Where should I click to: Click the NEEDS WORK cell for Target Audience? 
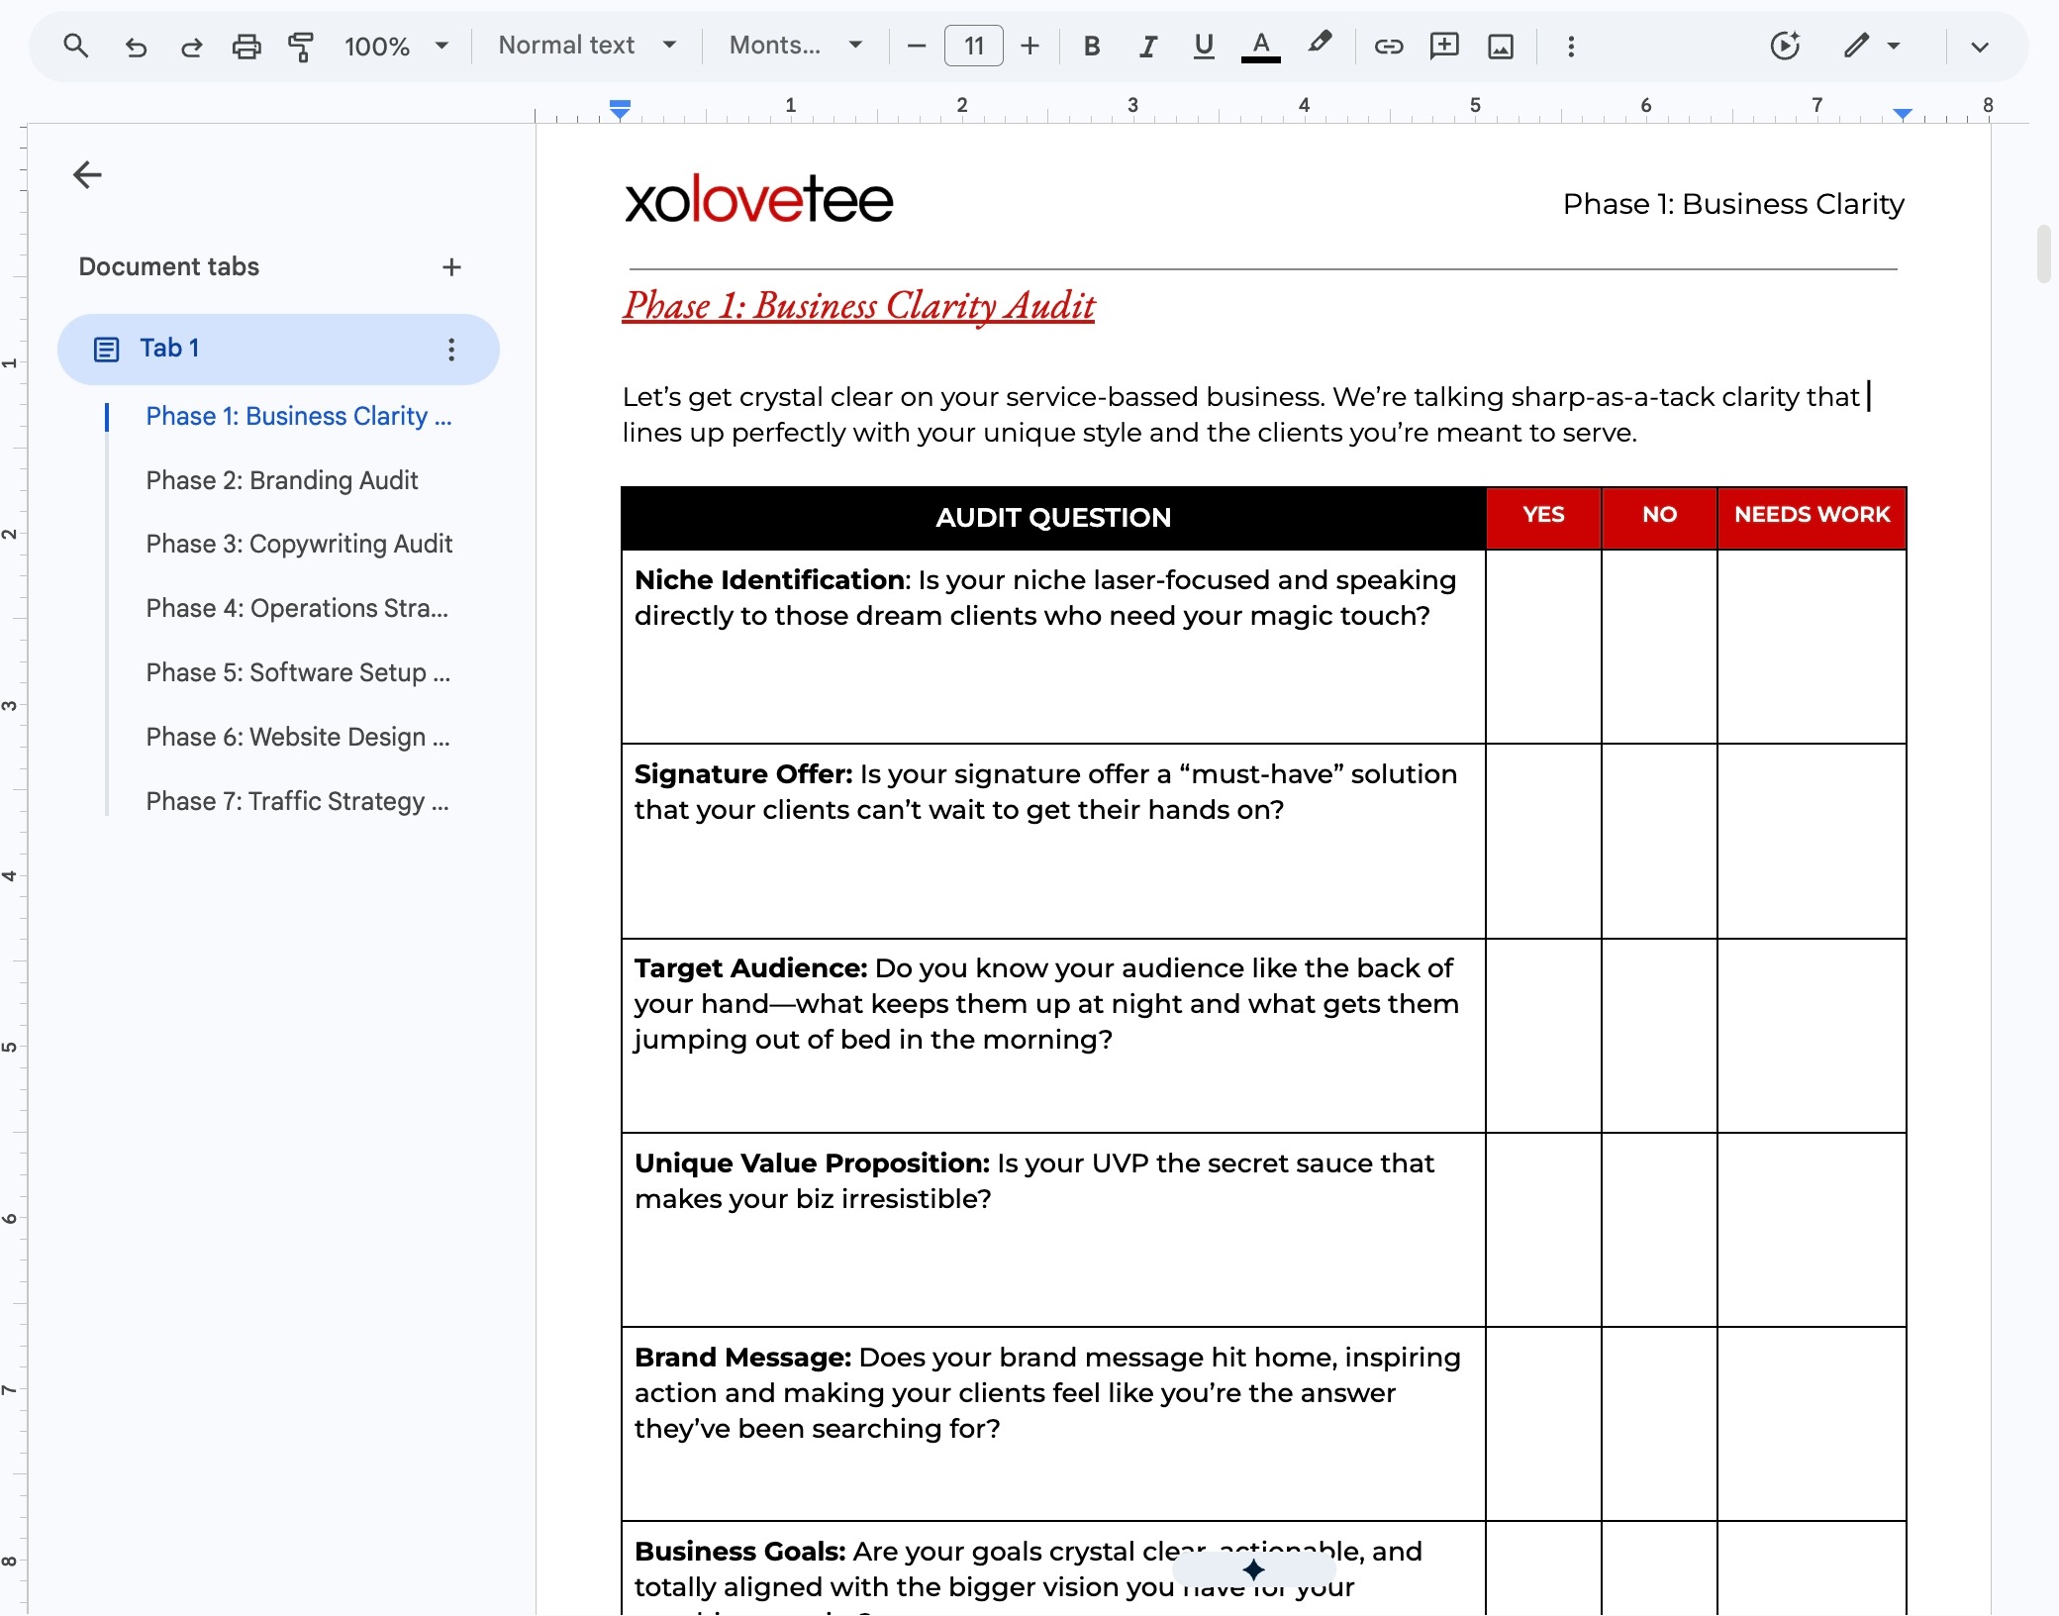[1812, 1036]
